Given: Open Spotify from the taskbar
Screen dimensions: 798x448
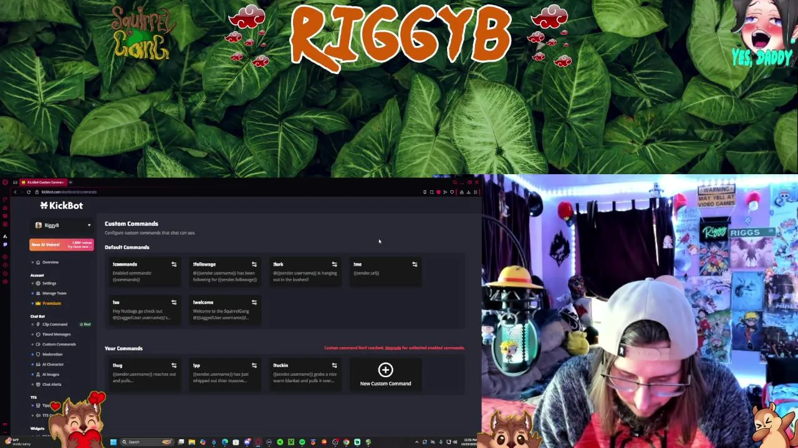Looking at the screenshot, I should [302, 442].
